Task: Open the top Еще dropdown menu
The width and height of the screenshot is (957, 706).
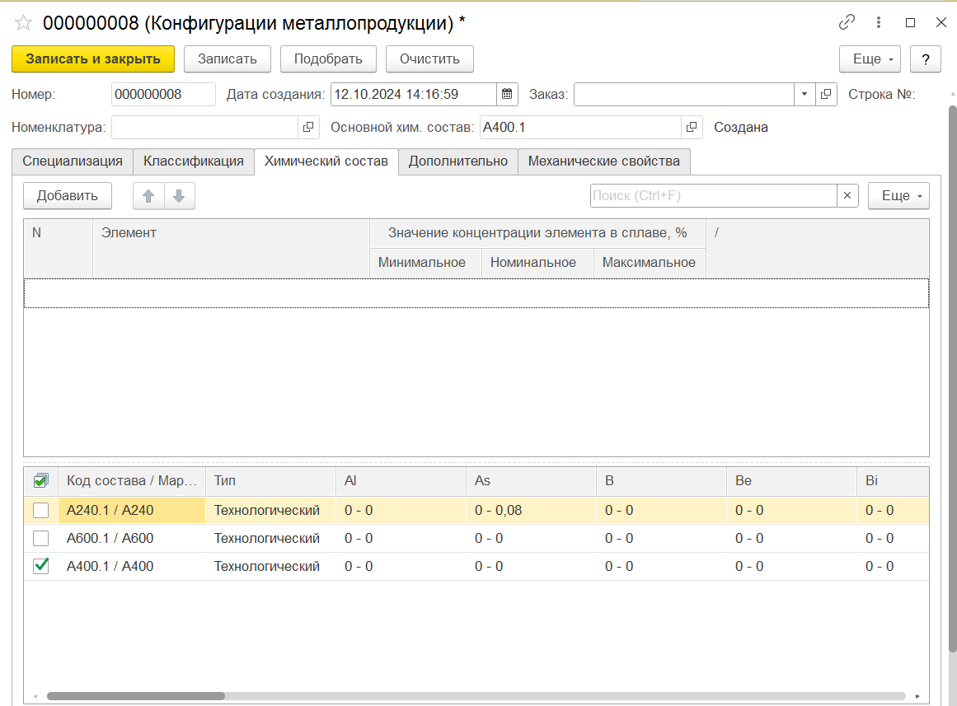Action: (x=870, y=59)
